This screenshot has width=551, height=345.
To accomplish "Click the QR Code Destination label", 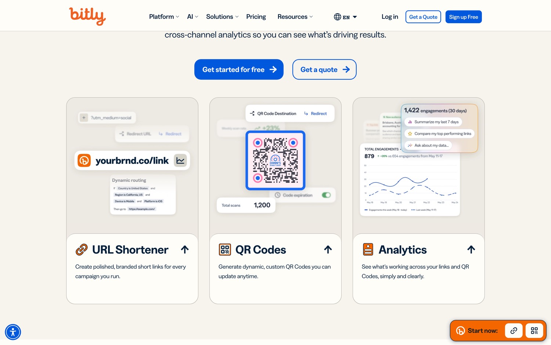I will coord(277,113).
